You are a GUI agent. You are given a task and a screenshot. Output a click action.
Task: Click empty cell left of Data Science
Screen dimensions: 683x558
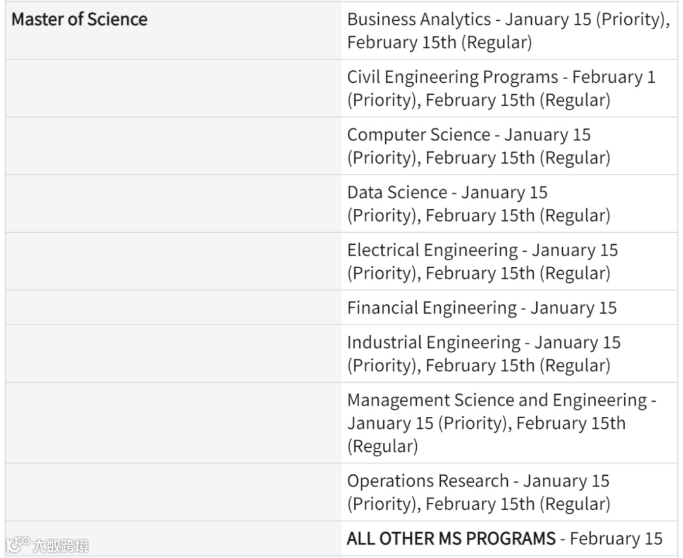click(173, 204)
